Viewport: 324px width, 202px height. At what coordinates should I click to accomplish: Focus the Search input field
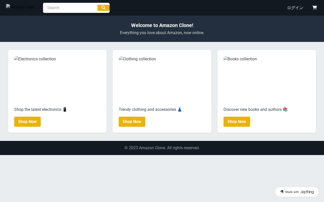70,8
